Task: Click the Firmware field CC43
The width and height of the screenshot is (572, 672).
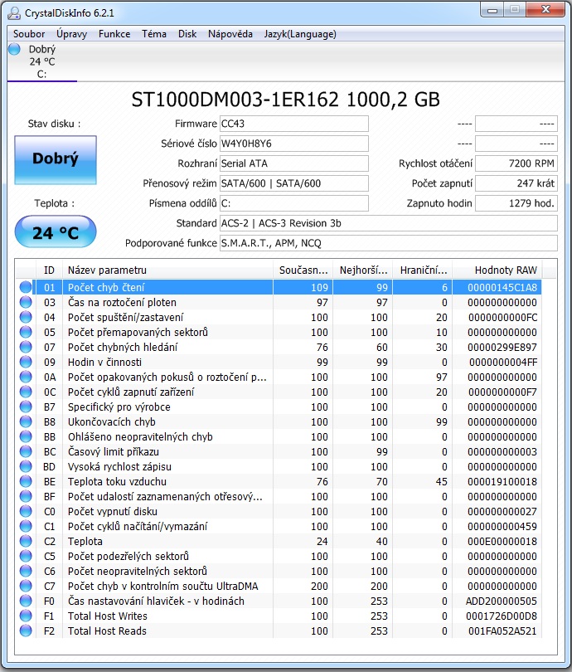Action: (x=294, y=124)
